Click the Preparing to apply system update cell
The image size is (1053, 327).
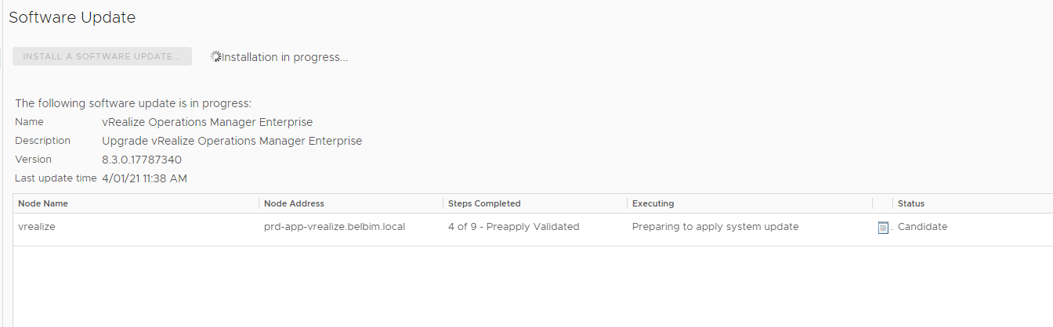715,227
